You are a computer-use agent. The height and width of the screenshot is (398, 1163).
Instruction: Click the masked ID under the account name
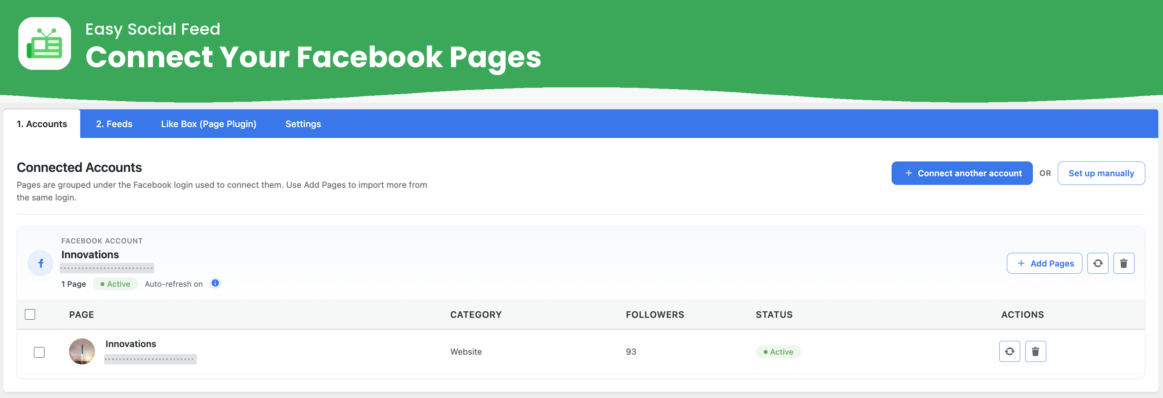coord(107,268)
